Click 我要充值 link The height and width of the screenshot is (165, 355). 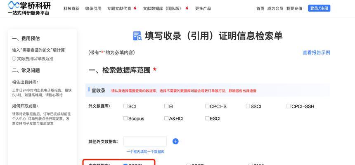click(294, 9)
